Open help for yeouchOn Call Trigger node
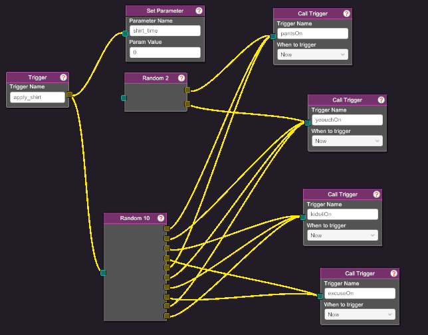 click(x=381, y=100)
